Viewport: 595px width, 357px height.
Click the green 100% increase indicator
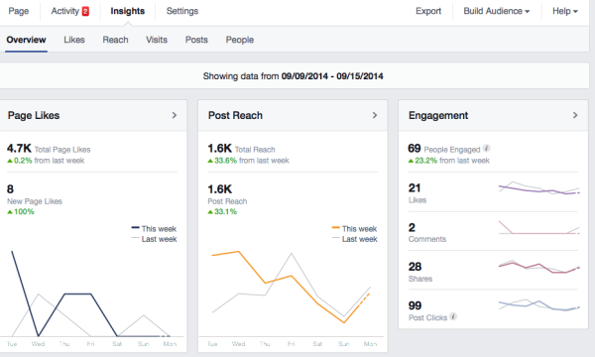coord(21,211)
